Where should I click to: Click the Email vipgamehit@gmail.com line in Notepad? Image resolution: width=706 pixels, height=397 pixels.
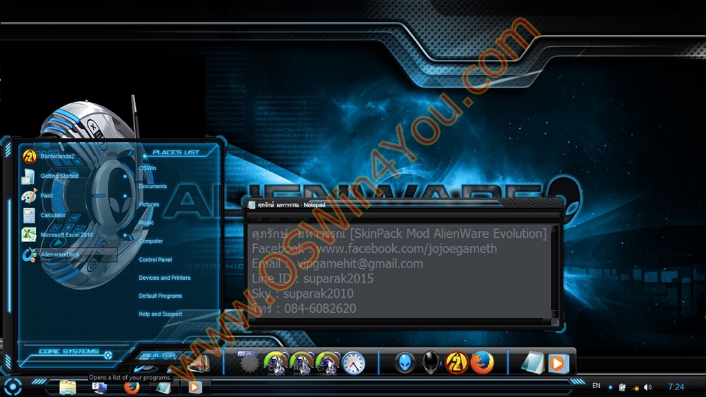coord(337,264)
